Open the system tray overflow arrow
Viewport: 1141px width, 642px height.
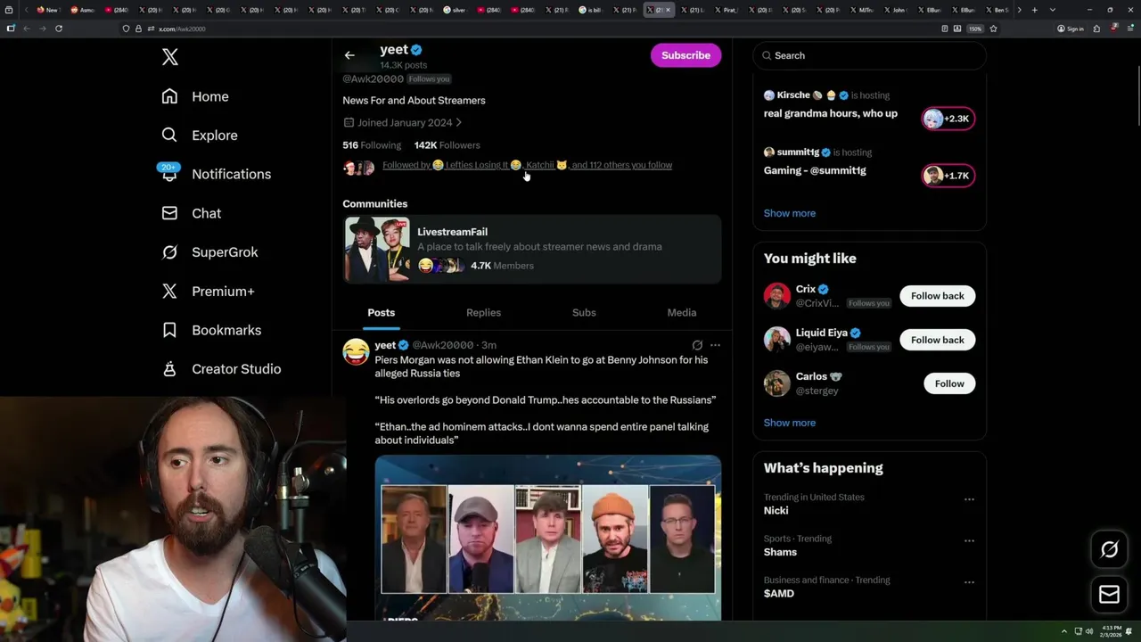[x=1063, y=631]
